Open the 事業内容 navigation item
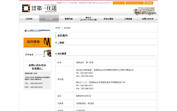The height and width of the screenshot is (111, 177). (x=69, y=19)
